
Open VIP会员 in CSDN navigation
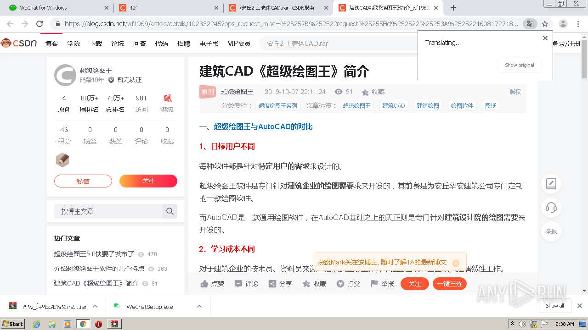tap(239, 44)
